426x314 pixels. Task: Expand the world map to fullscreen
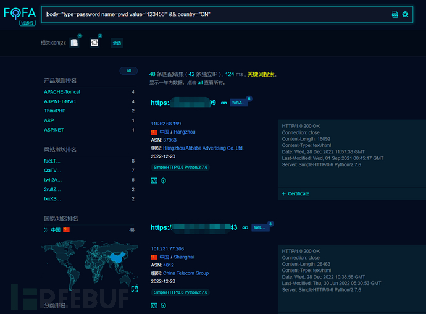pos(135,289)
